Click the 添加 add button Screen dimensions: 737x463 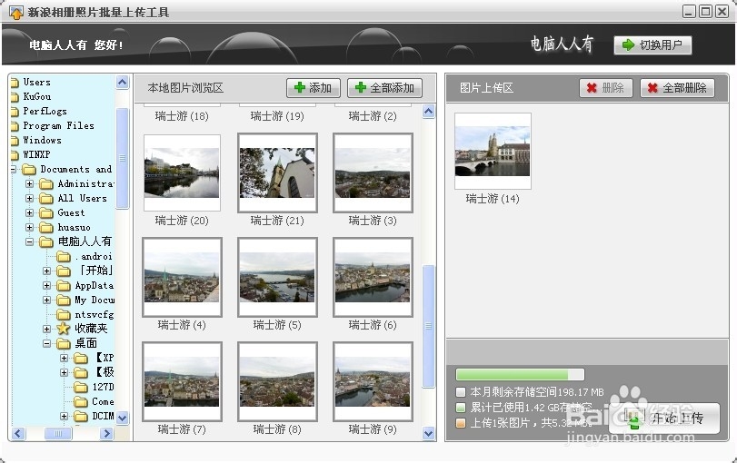coord(313,88)
